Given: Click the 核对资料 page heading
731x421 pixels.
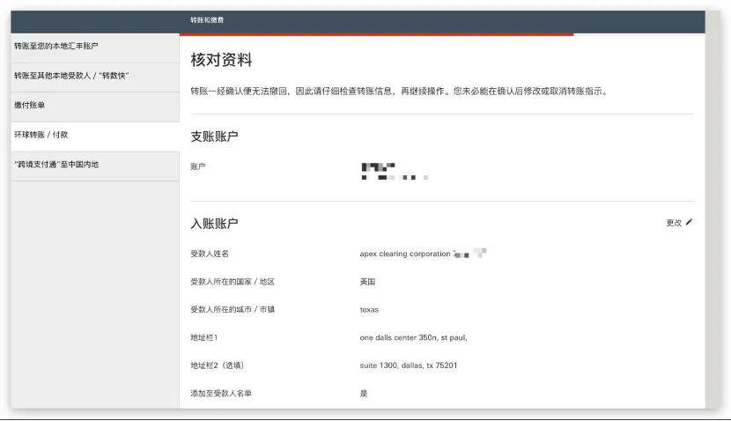Looking at the screenshot, I should [221, 60].
